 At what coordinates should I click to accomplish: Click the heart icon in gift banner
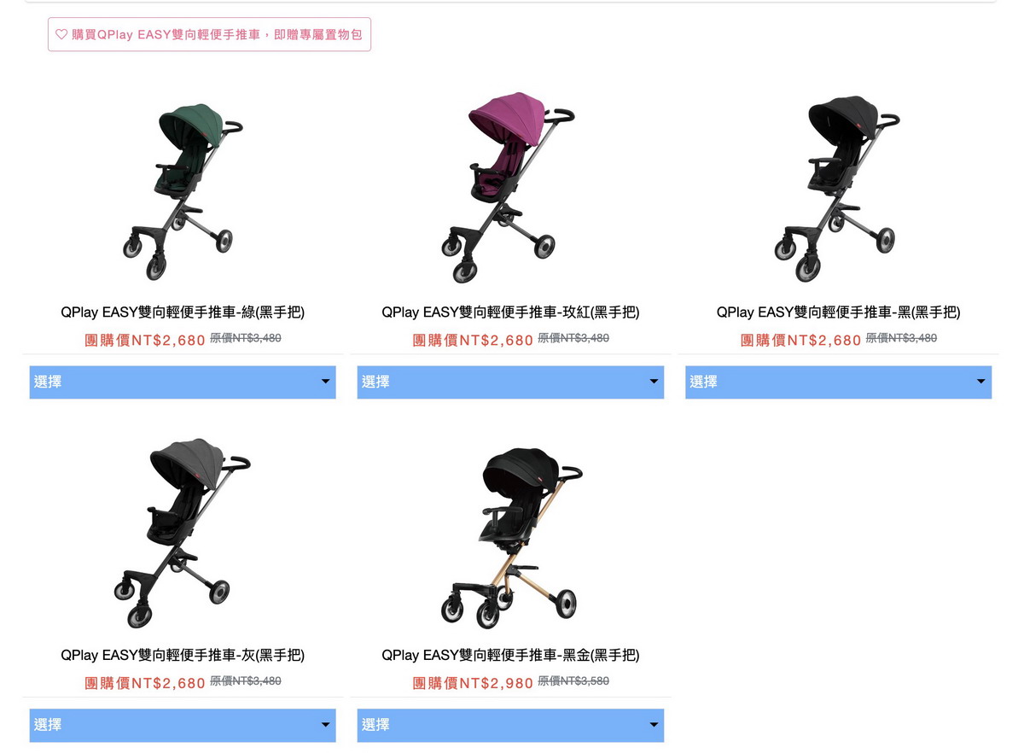[61, 35]
